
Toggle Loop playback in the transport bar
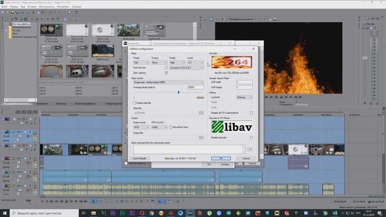(x=47, y=201)
